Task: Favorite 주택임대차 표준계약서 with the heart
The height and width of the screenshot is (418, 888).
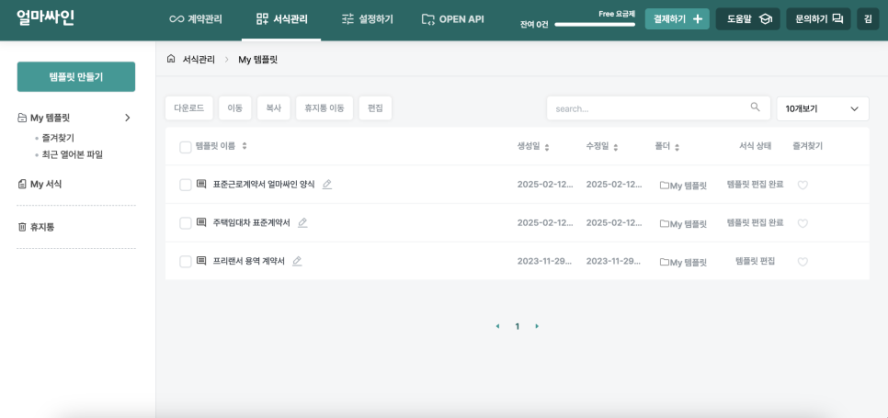Action: tap(803, 223)
